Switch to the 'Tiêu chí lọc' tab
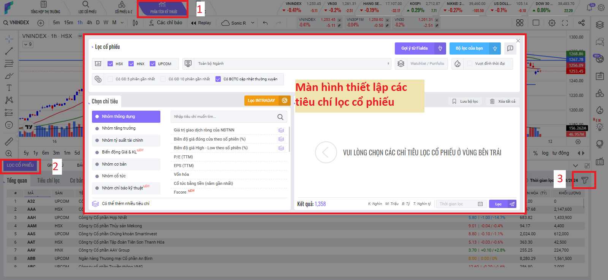This screenshot has width=608, height=280. tap(48, 181)
